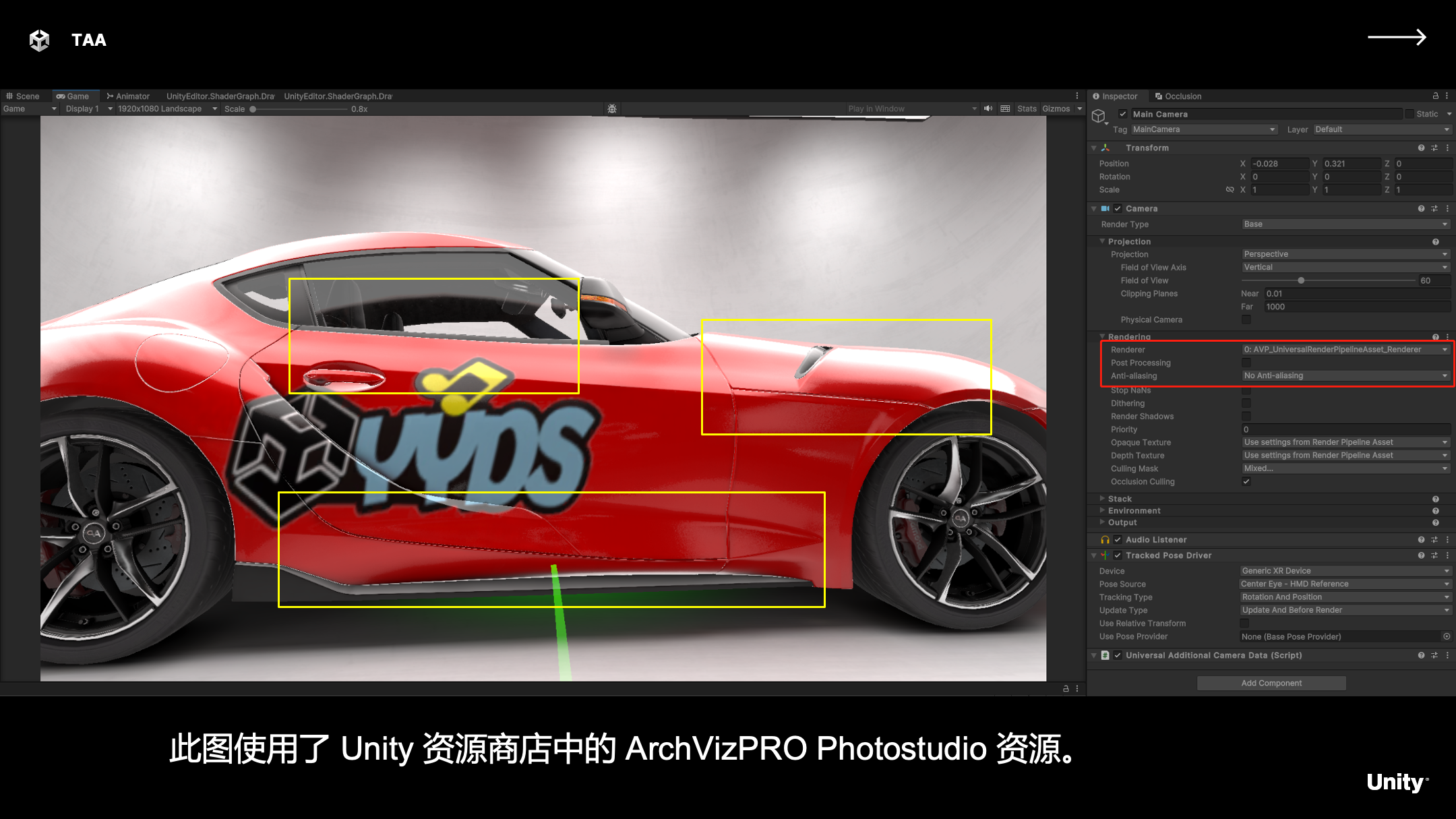
Task: Mute audio with the speaker icon
Action: click(988, 109)
